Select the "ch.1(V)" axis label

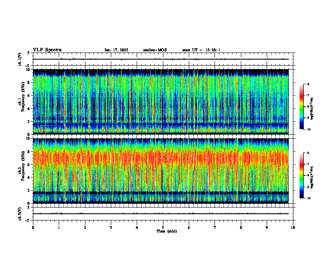[20, 59]
